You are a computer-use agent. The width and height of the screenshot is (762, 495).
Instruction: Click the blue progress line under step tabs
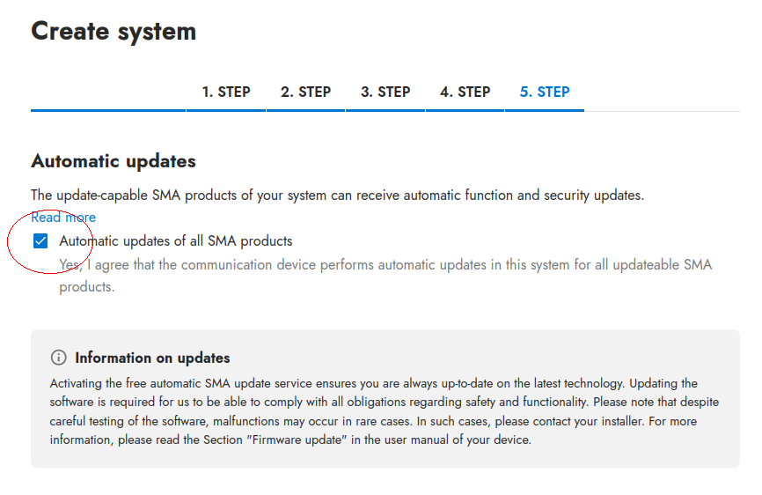pyautogui.click(x=307, y=110)
